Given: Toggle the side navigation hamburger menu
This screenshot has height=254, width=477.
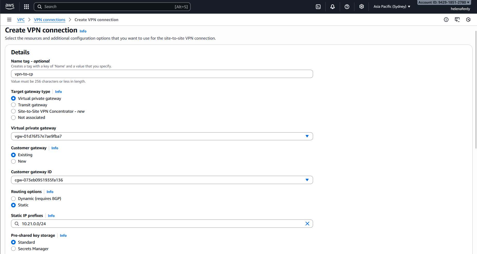Looking at the screenshot, I should [x=9, y=20].
